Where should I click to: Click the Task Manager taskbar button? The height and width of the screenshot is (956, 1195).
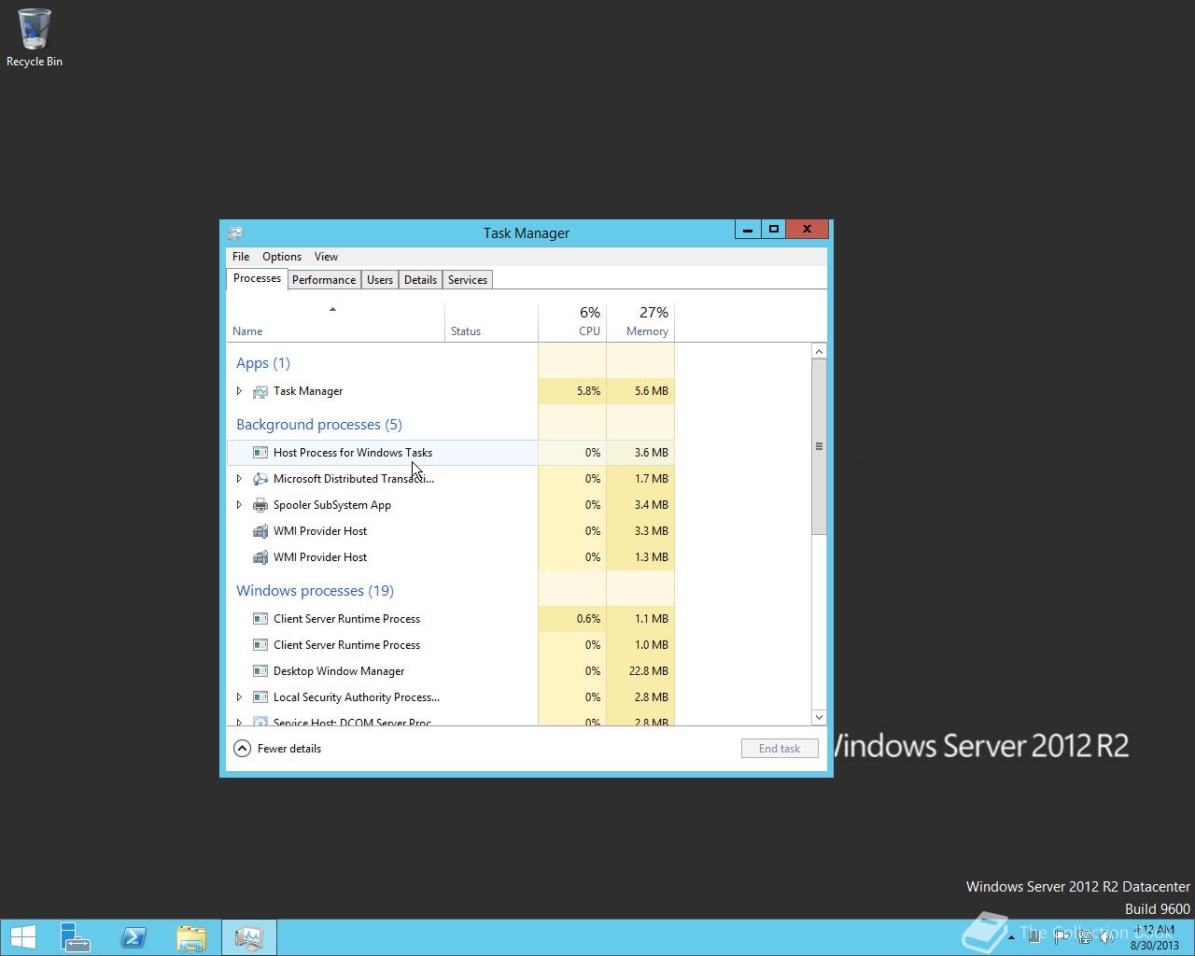248,937
